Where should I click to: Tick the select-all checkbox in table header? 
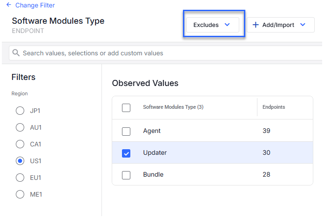(x=126, y=108)
